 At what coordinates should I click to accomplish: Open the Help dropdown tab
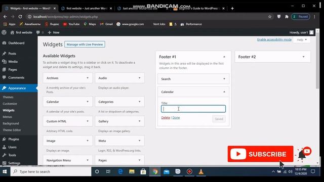pyautogui.click(x=302, y=39)
